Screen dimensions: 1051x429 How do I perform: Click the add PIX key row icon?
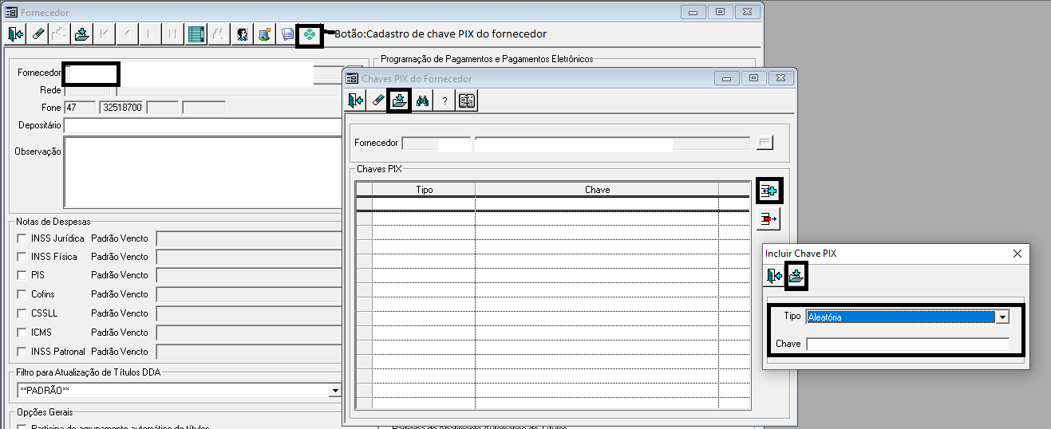tap(768, 191)
